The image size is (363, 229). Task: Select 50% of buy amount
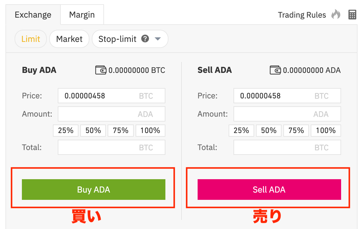pos(93,130)
